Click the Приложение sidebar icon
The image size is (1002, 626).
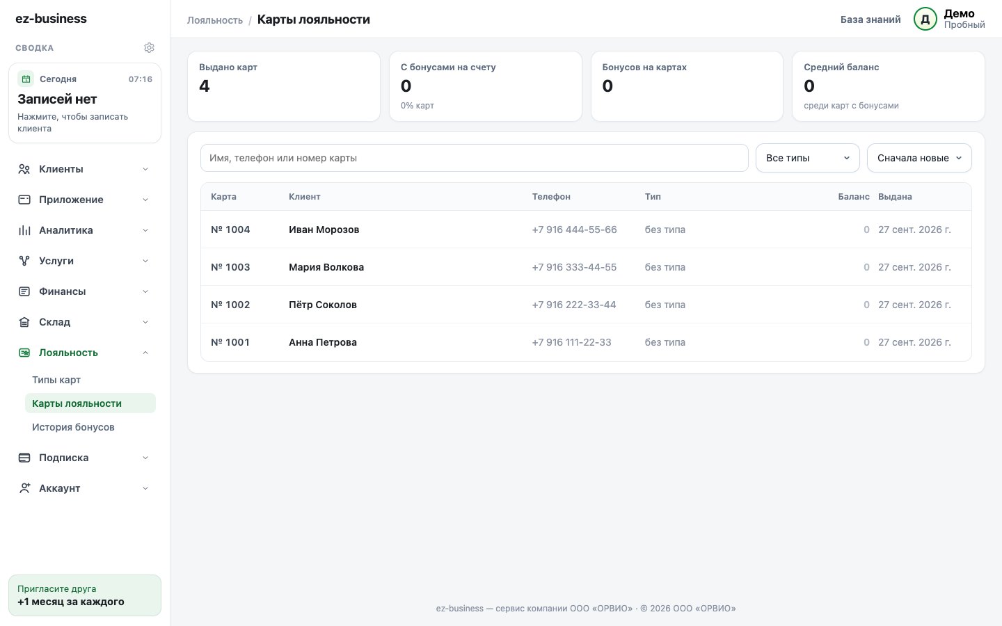pos(24,200)
